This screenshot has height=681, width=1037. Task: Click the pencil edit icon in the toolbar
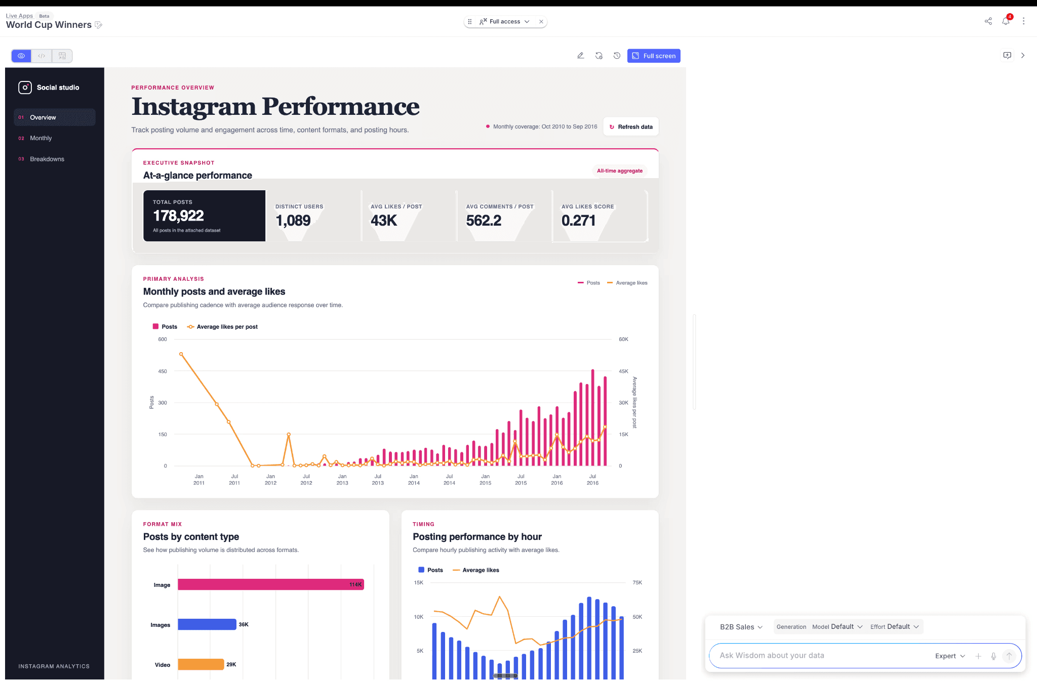(x=581, y=56)
